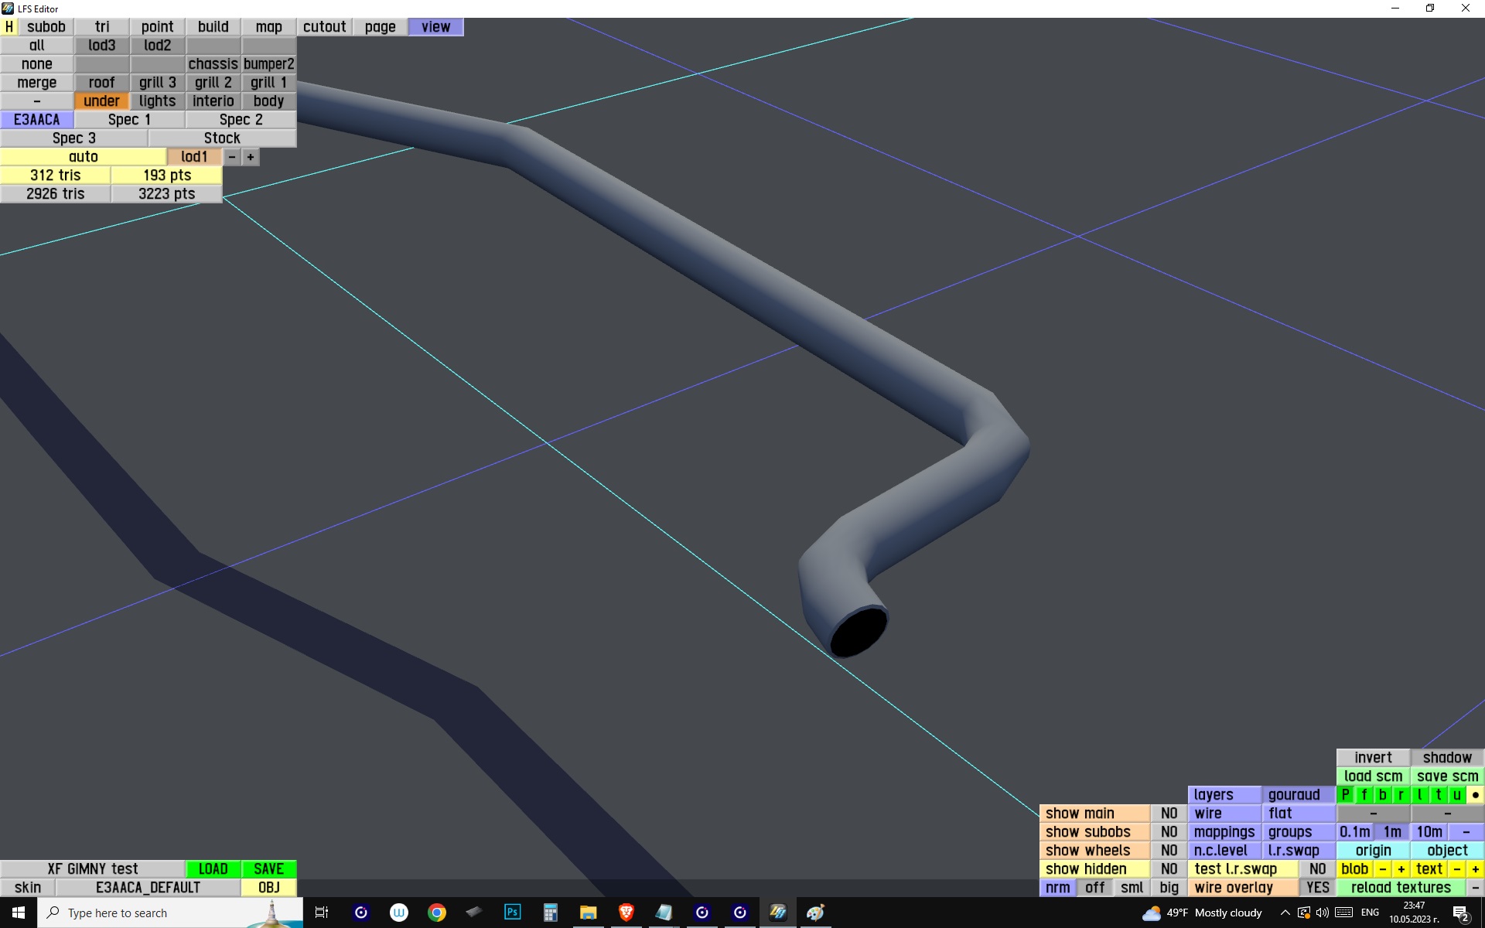Toggle 'show wheels' NO value

point(1169,851)
